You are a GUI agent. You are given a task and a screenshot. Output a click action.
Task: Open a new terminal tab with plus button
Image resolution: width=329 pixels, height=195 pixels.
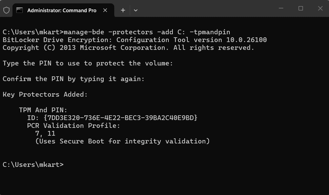123,10
